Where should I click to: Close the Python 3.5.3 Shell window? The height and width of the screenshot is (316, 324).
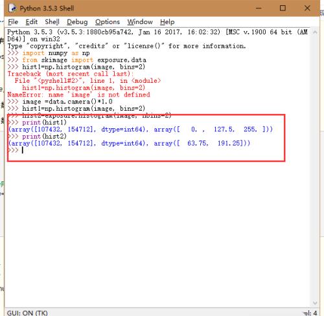tap(307, 8)
